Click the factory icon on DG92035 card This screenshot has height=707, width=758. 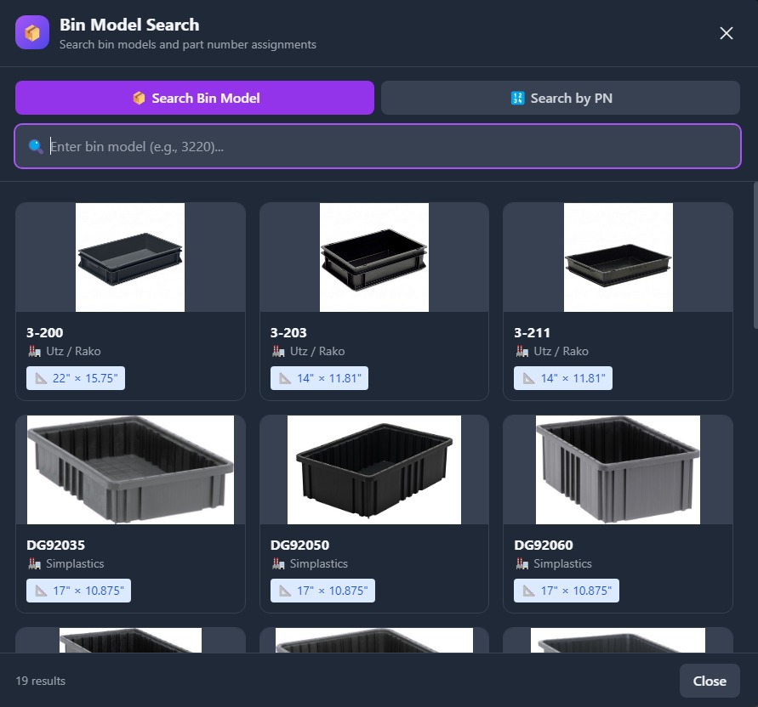(35, 563)
